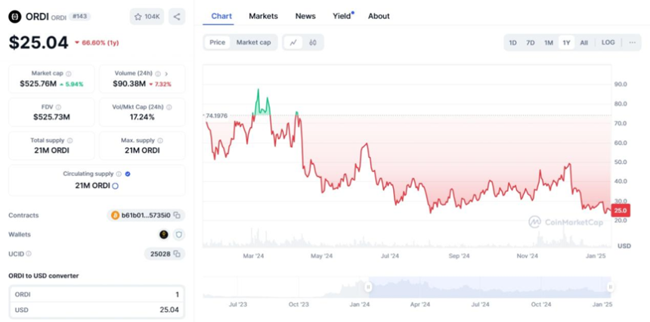Click Max. supply info icon
Viewport: 650px width, 322px height.
click(160, 141)
